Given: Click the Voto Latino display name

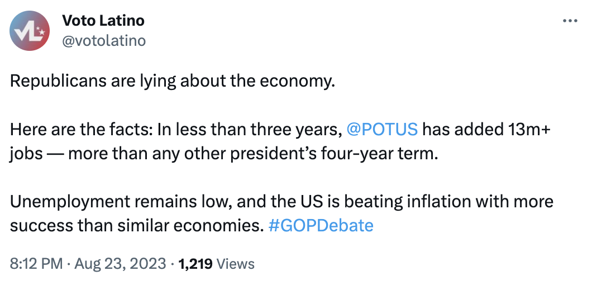Looking at the screenshot, I should (x=103, y=21).
